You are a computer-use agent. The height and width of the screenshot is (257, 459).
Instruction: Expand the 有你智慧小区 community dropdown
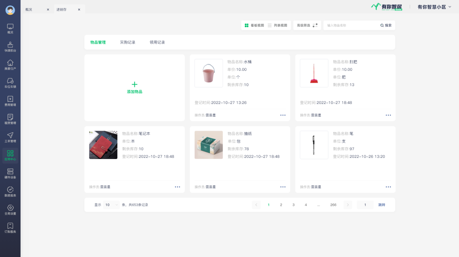coord(434,7)
